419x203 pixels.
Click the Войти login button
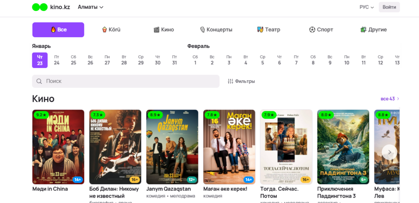pyautogui.click(x=389, y=7)
